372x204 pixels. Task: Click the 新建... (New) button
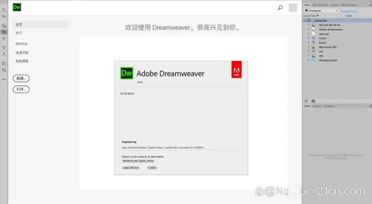[x=21, y=78]
